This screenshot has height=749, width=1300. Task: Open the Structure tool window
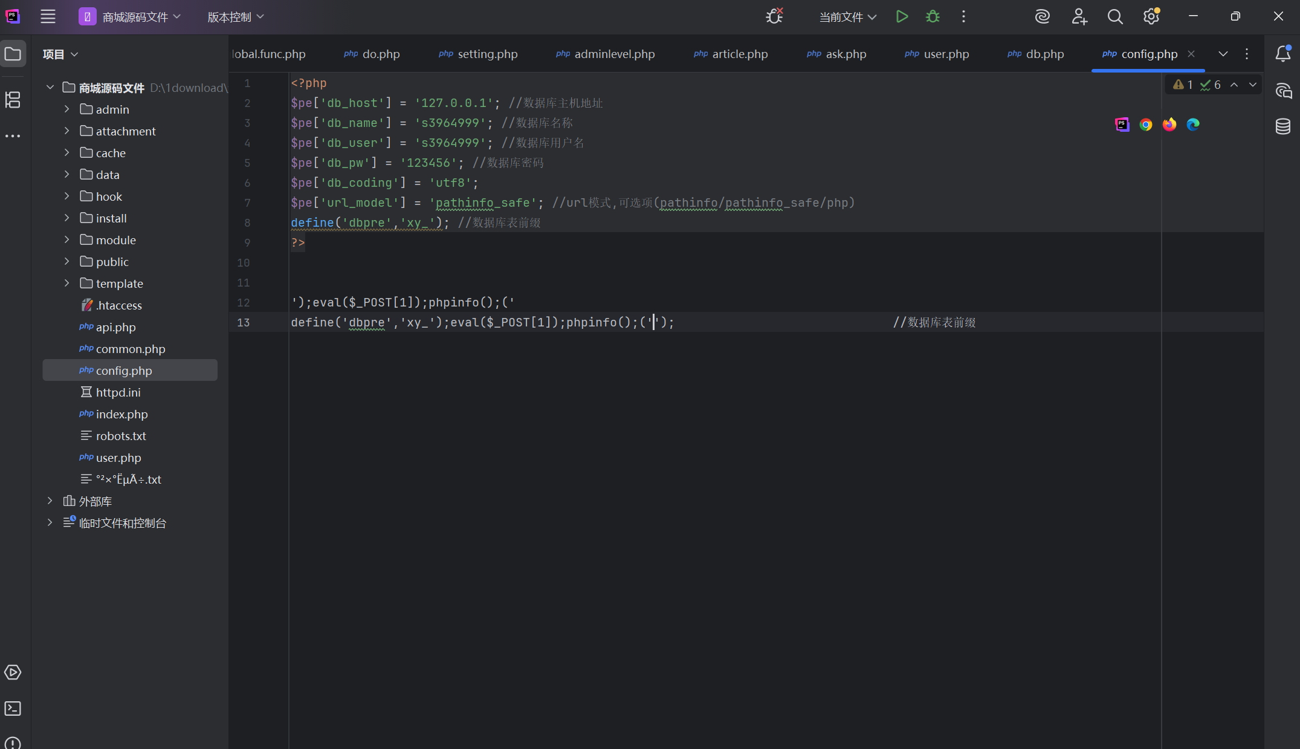[13, 100]
